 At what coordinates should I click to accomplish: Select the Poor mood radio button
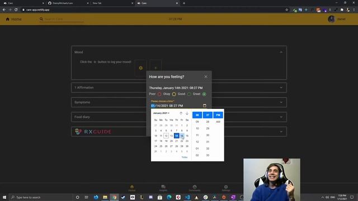(159, 94)
